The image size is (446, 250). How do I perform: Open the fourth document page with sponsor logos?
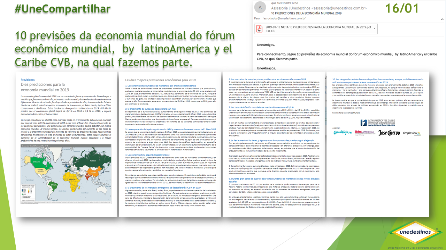click(x=378, y=144)
